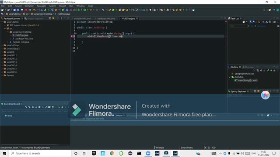Click the Console tab
This screenshot has height=157, width=280.
(119, 116)
